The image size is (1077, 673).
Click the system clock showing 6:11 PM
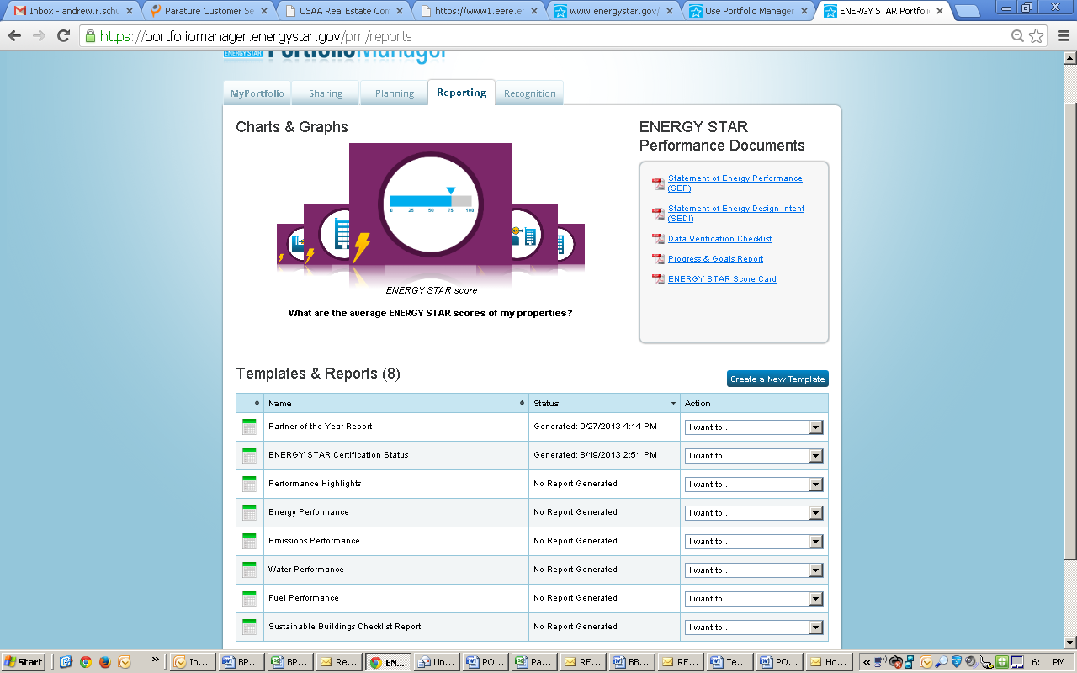tap(1048, 662)
